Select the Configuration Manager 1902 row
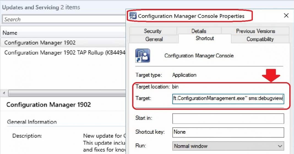This screenshot has height=154, width=294. point(63,43)
